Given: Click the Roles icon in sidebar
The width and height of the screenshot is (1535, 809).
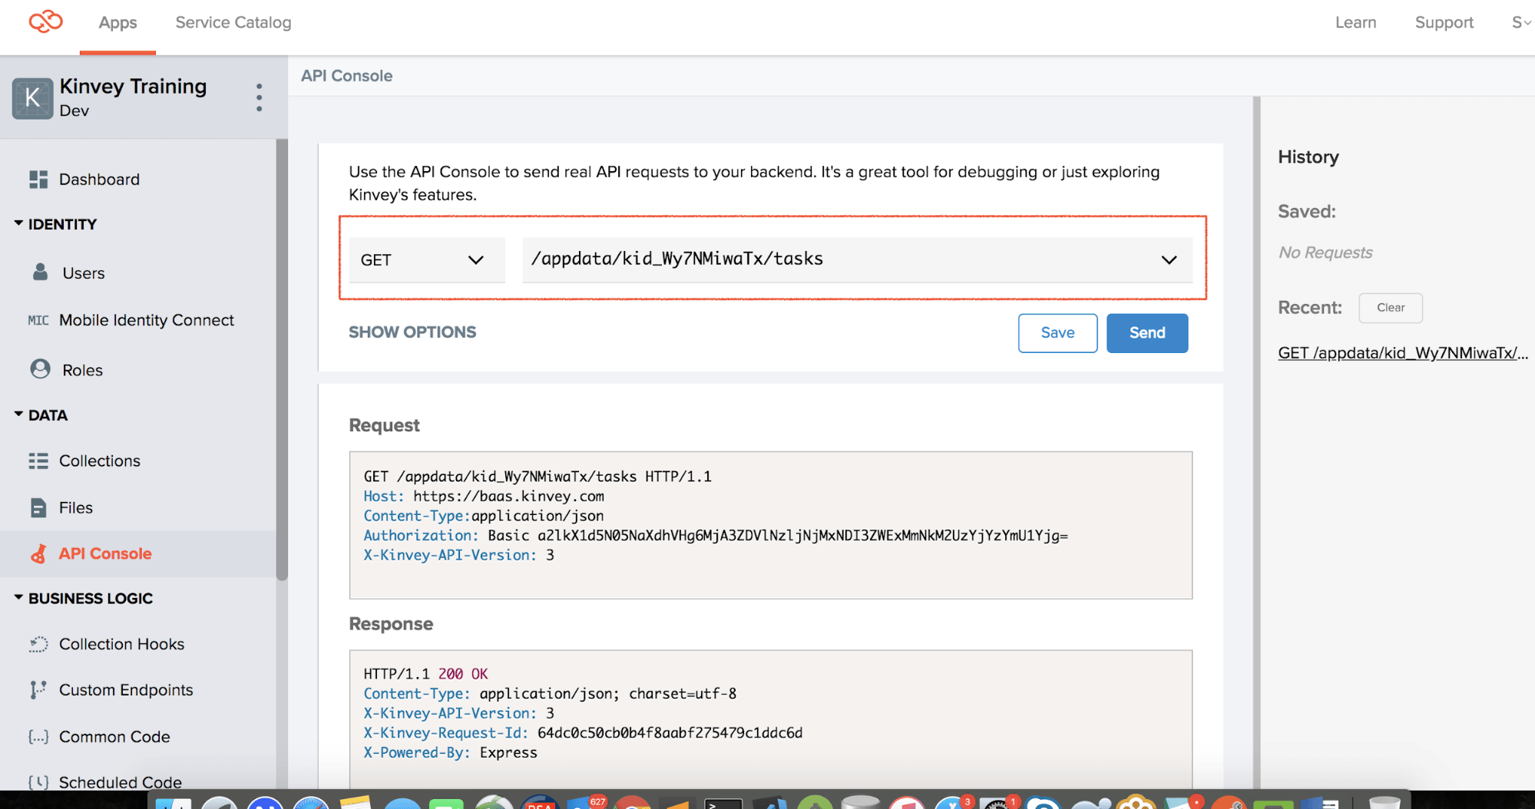Looking at the screenshot, I should tap(40, 369).
